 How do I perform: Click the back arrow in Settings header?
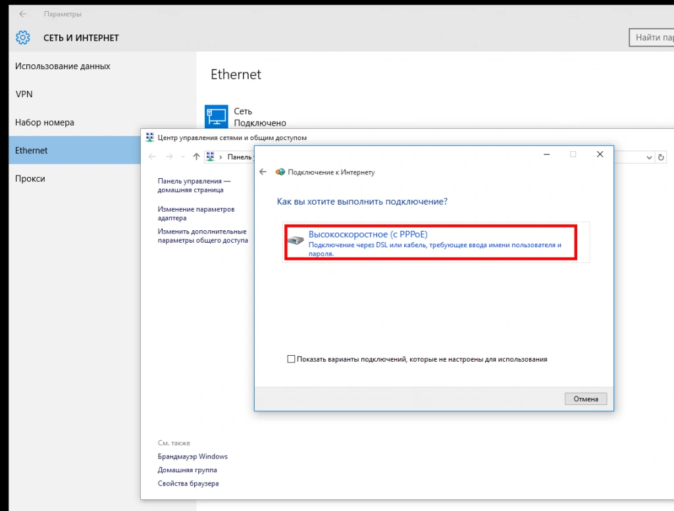[23, 14]
